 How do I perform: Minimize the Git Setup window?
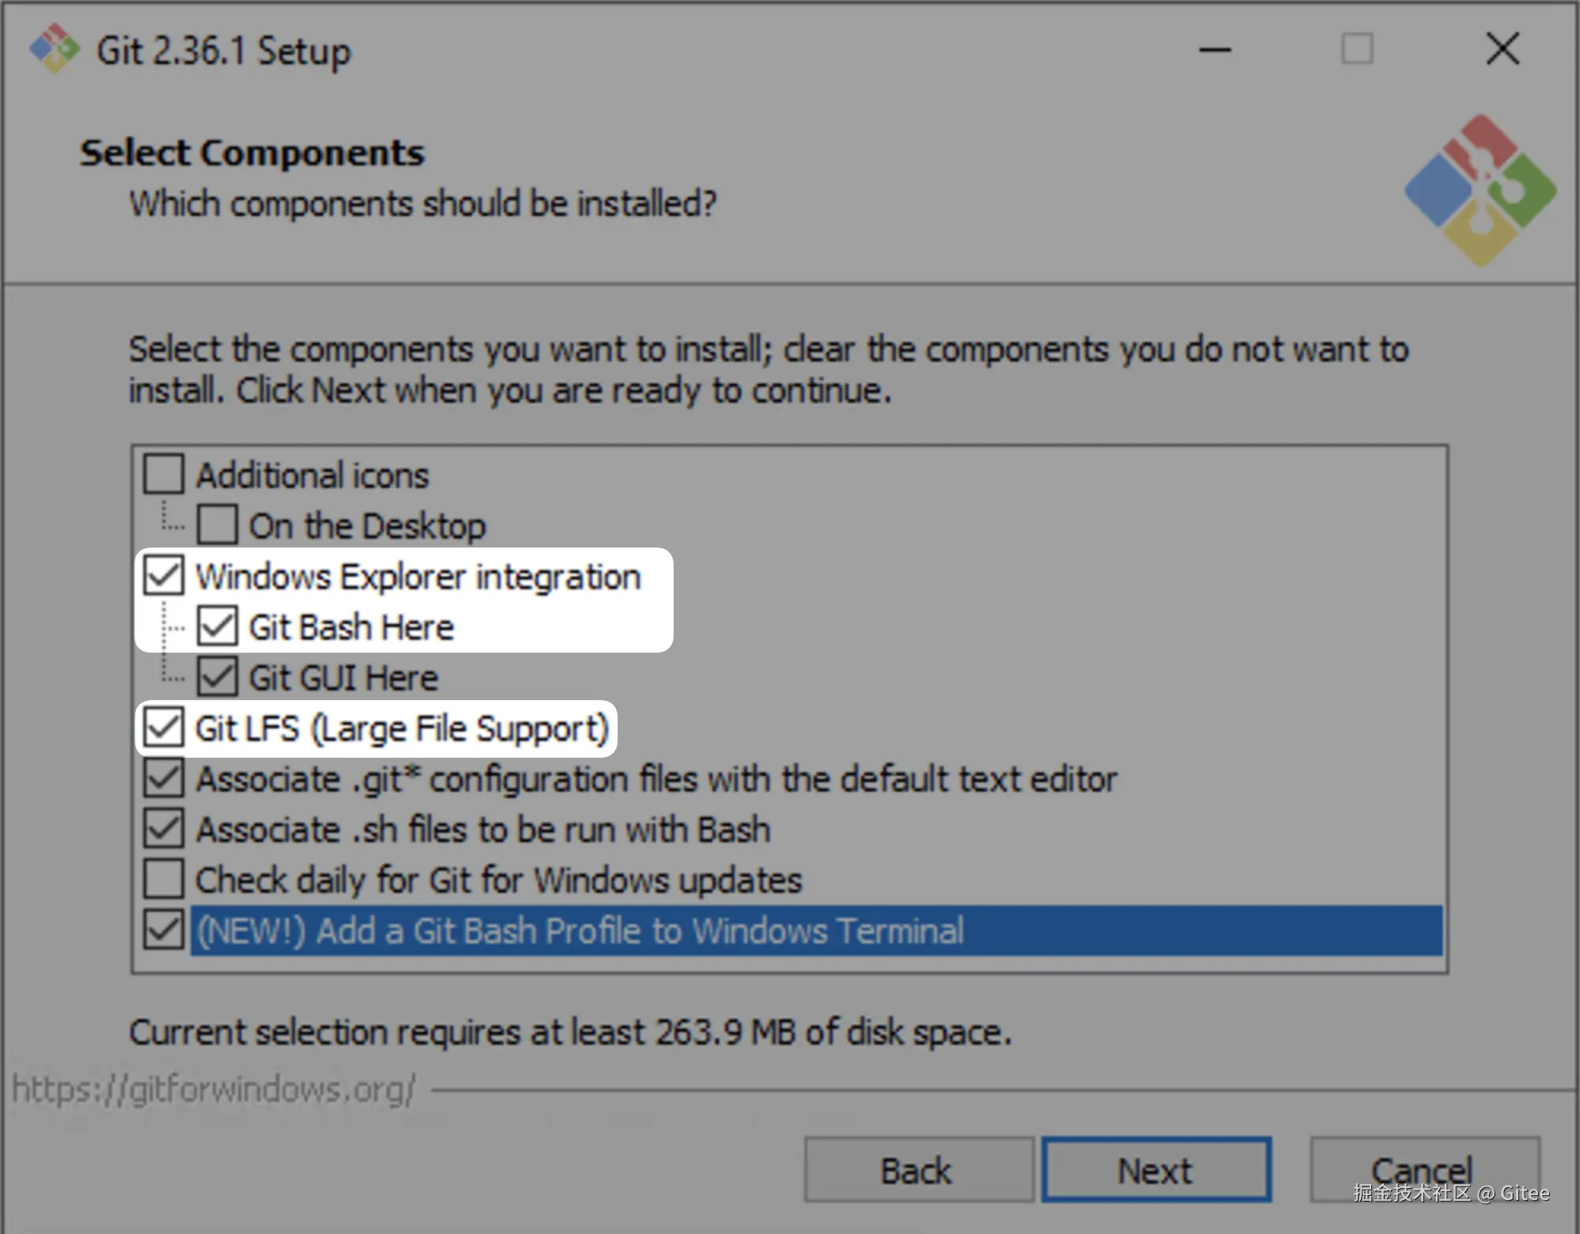click(1215, 50)
